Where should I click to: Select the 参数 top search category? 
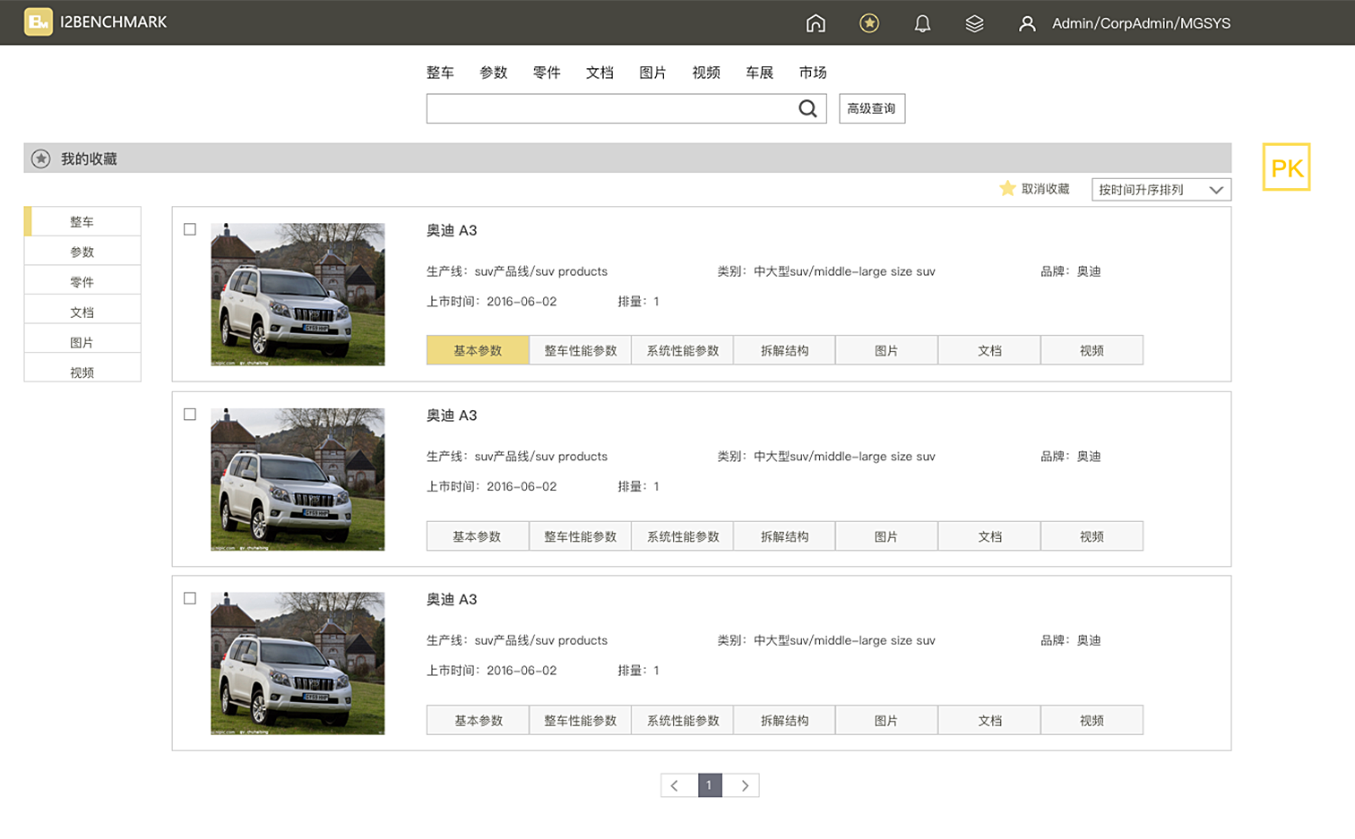pos(494,73)
